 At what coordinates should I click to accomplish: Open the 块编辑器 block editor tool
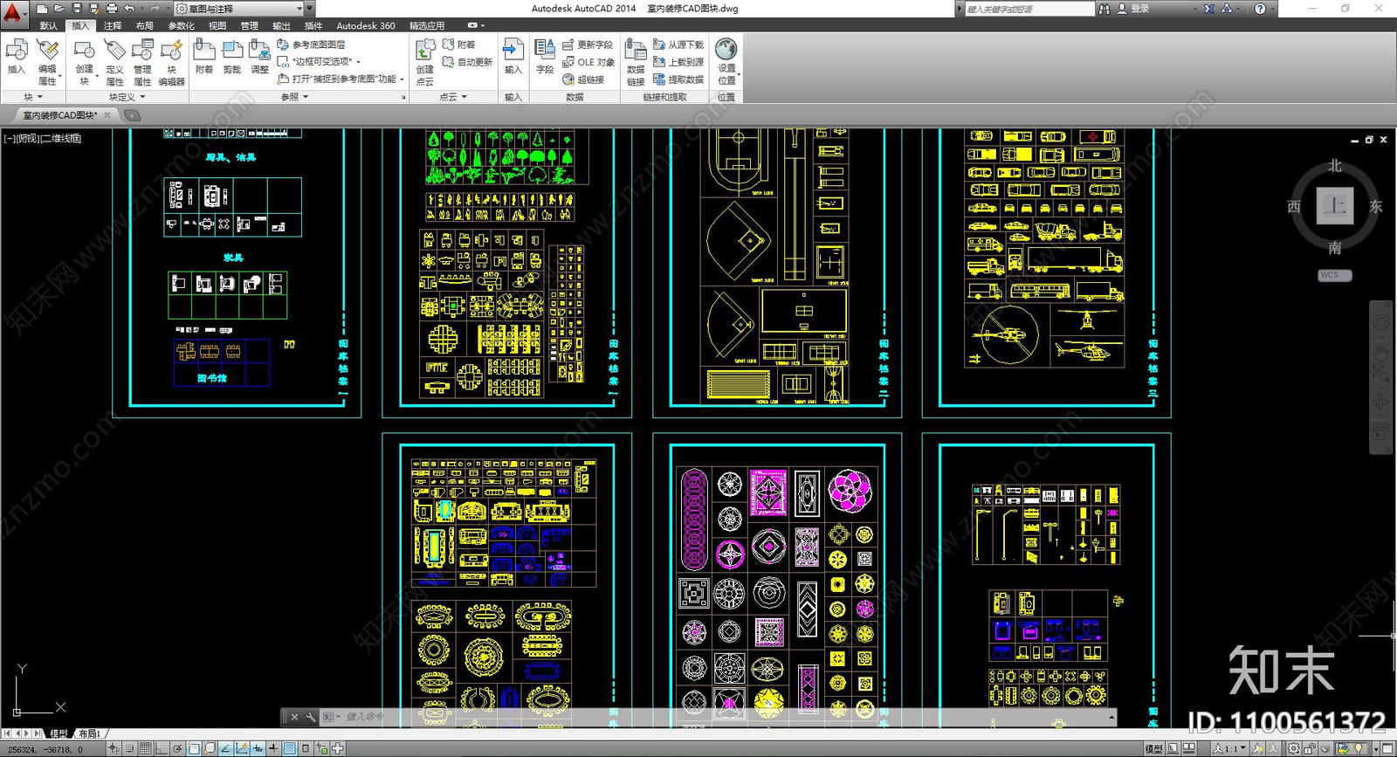(x=171, y=62)
